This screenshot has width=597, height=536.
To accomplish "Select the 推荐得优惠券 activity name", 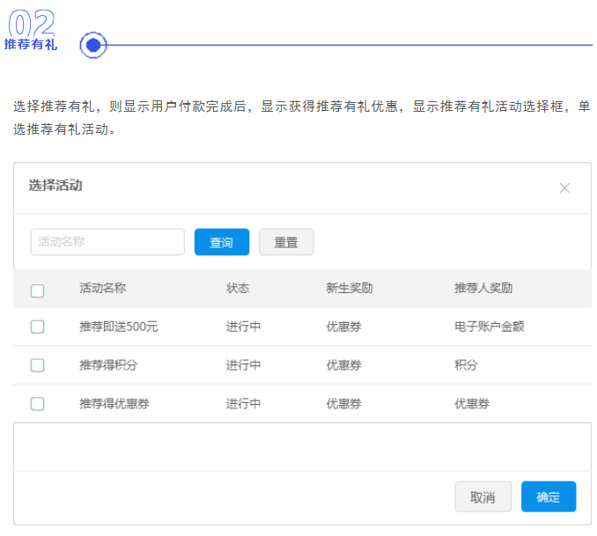I will coord(114,404).
